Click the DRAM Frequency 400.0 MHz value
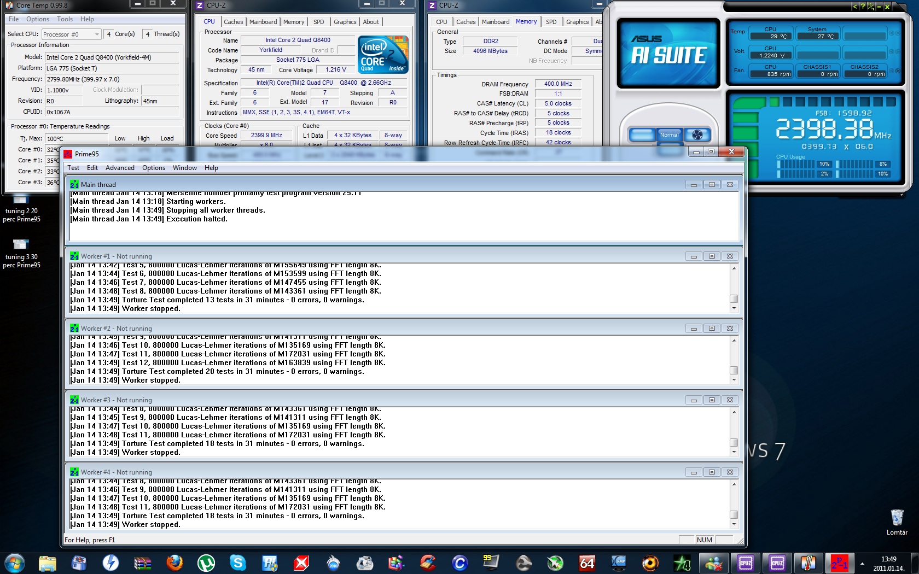The height and width of the screenshot is (574, 919). tap(558, 84)
